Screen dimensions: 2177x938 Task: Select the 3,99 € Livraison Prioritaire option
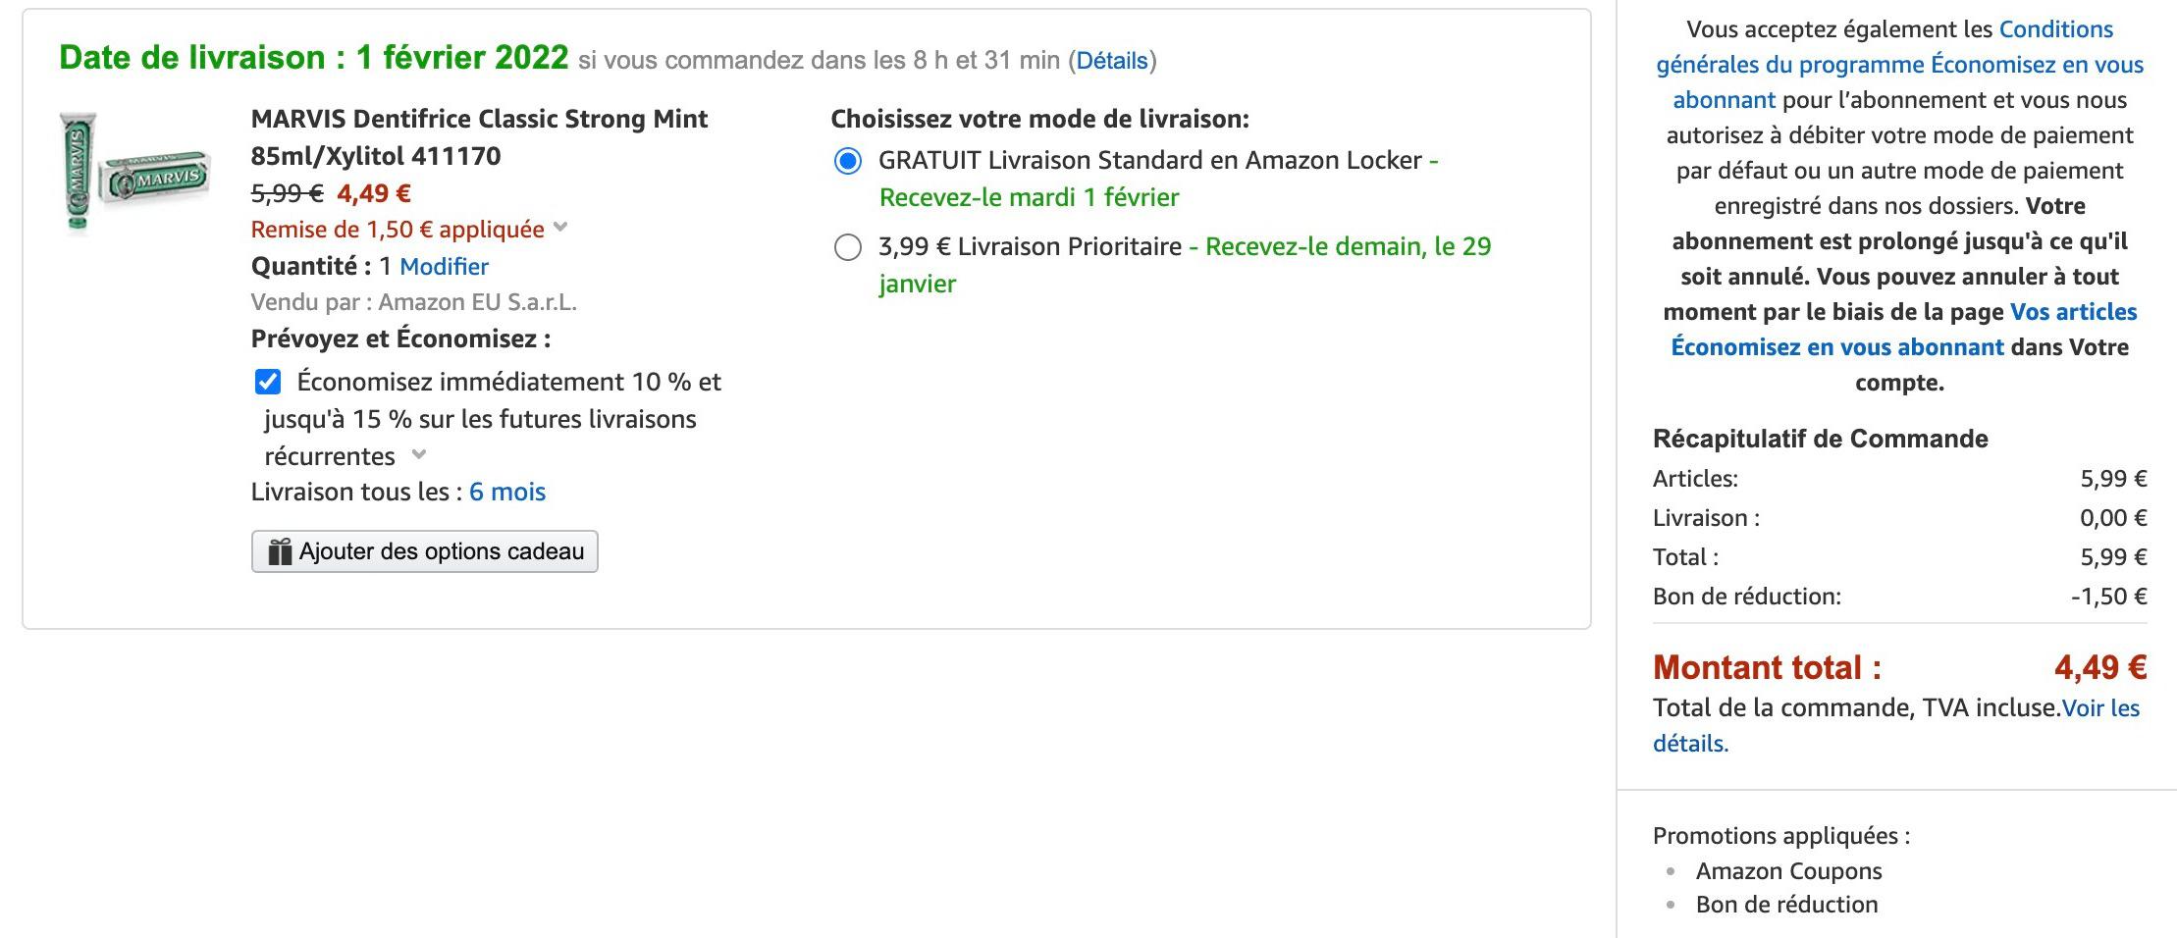tap(847, 247)
